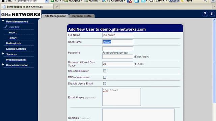
Task: Open Web Deployment in sidebar
Action: pos(16,60)
